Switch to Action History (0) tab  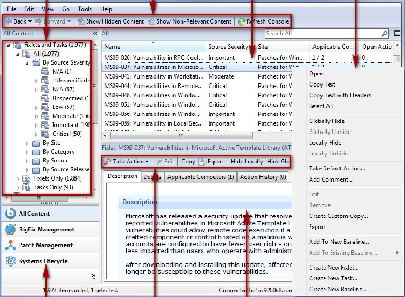263,177
